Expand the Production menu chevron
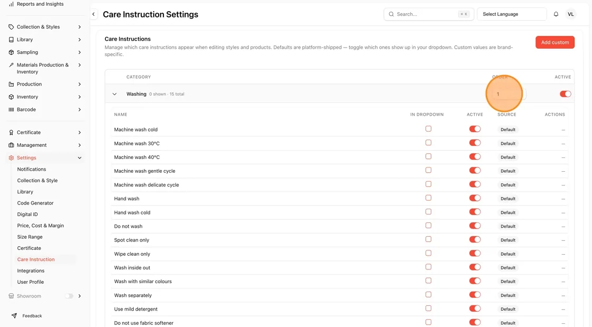 (x=80, y=84)
